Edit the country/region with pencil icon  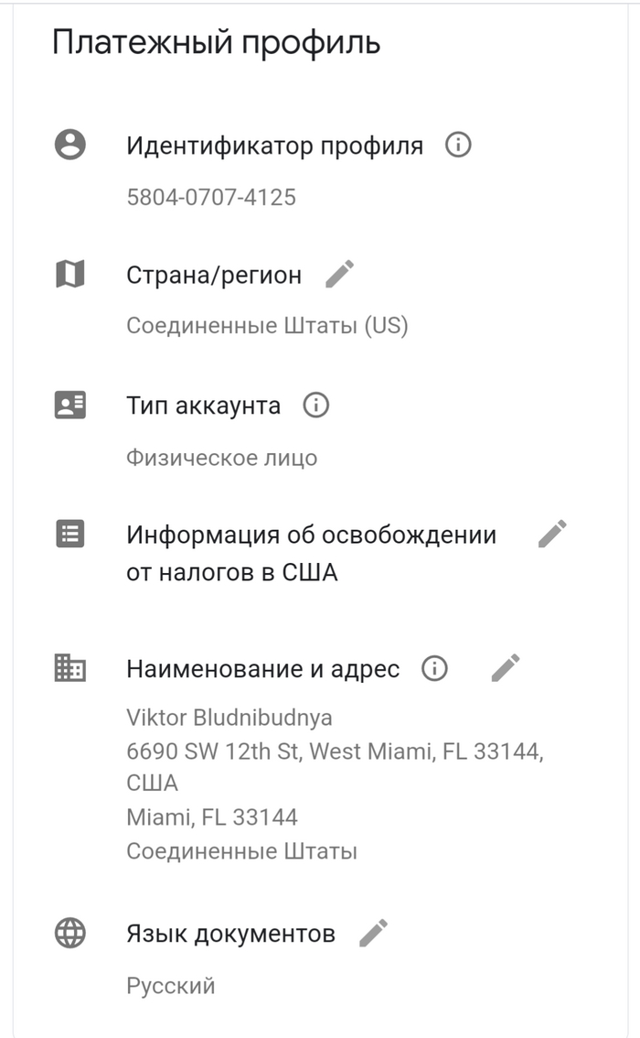pos(340,274)
